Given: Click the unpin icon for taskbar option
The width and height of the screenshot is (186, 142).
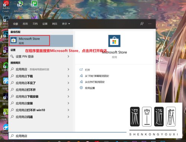Looking at the screenshot, I should [81, 82].
